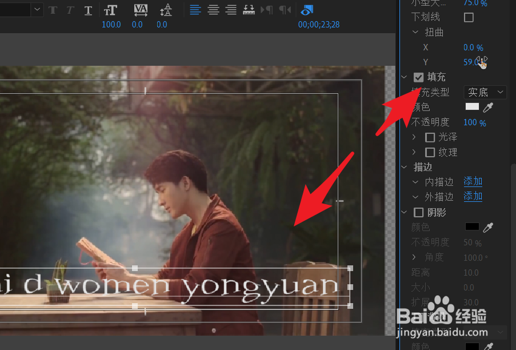
Task: Collapse the 阴影 shadow section chevron
Action: (x=404, y=212)
